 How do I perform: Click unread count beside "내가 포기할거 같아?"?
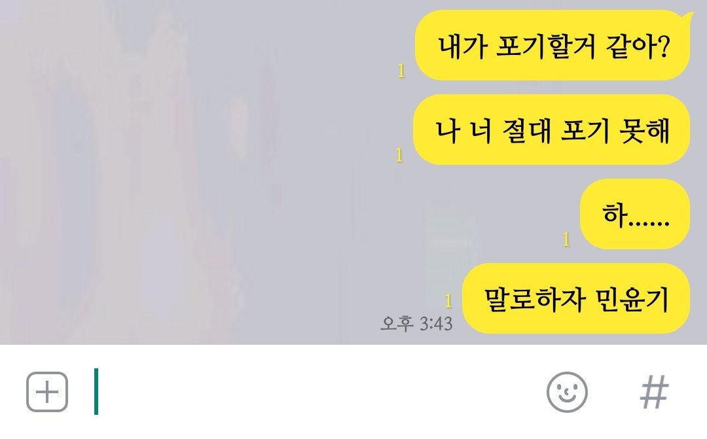401,71
